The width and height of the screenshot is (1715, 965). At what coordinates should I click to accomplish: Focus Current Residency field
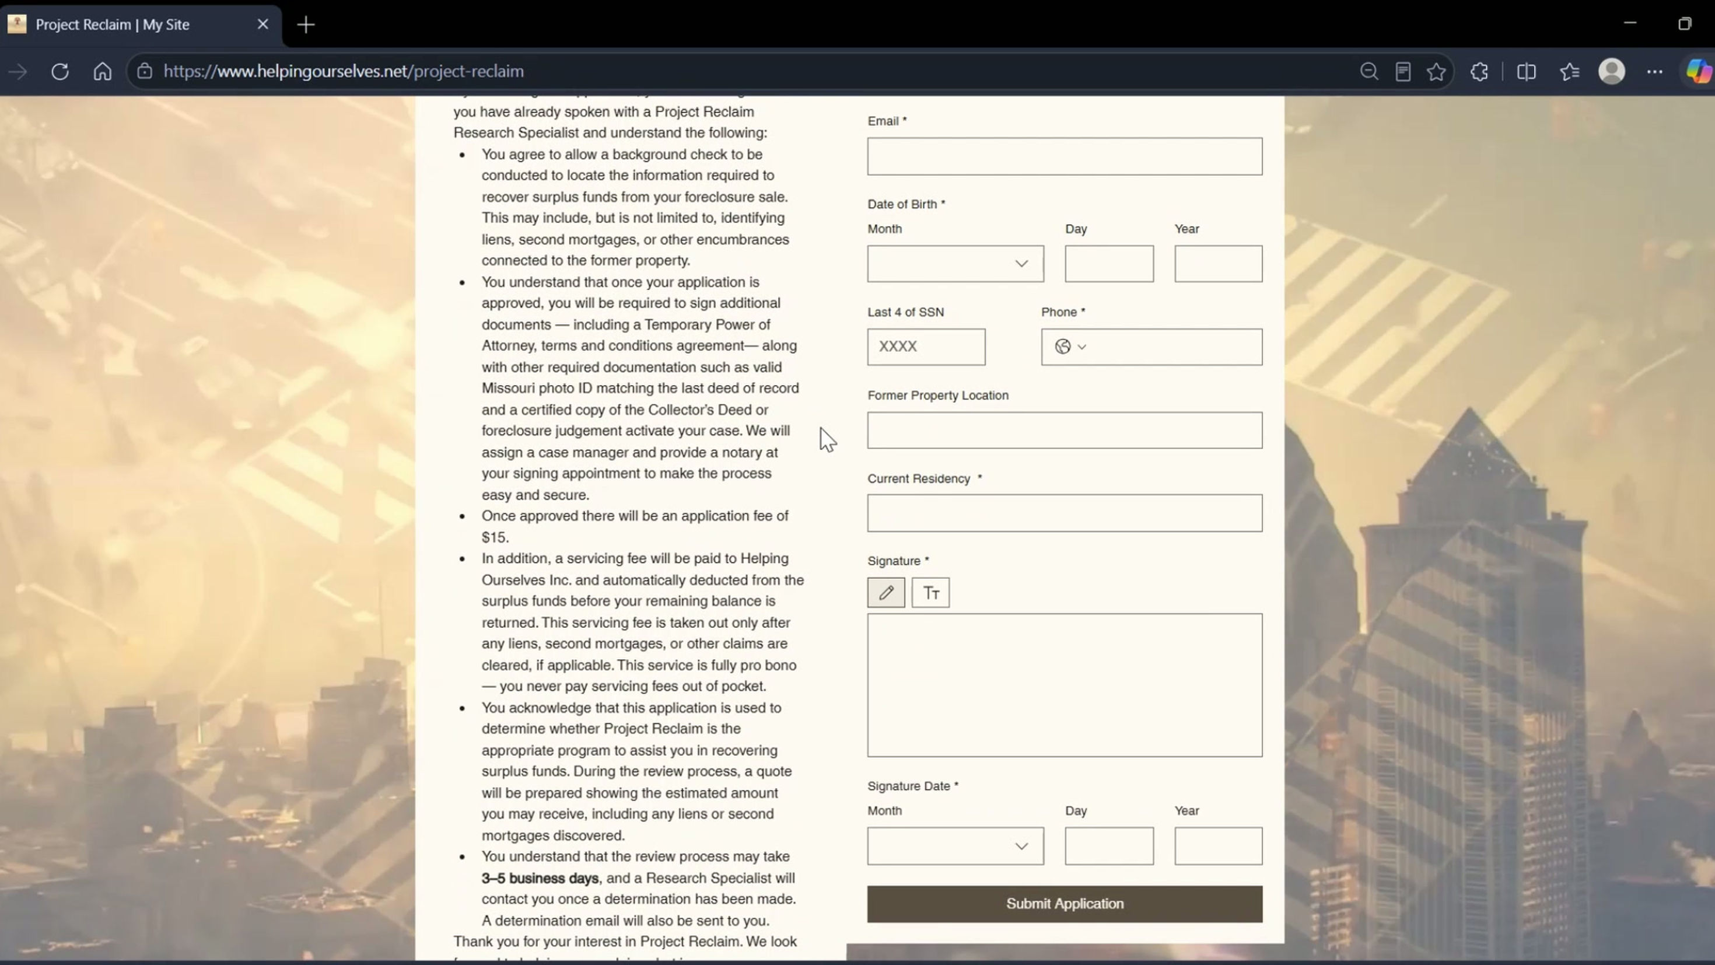1065,513
